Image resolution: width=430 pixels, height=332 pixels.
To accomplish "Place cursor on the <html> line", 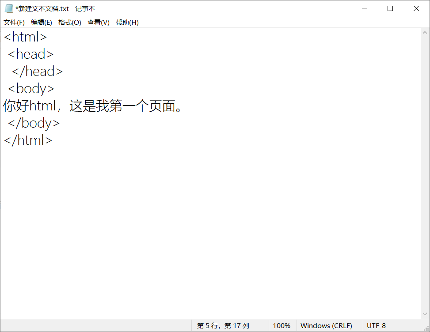I will pos(26,37).
